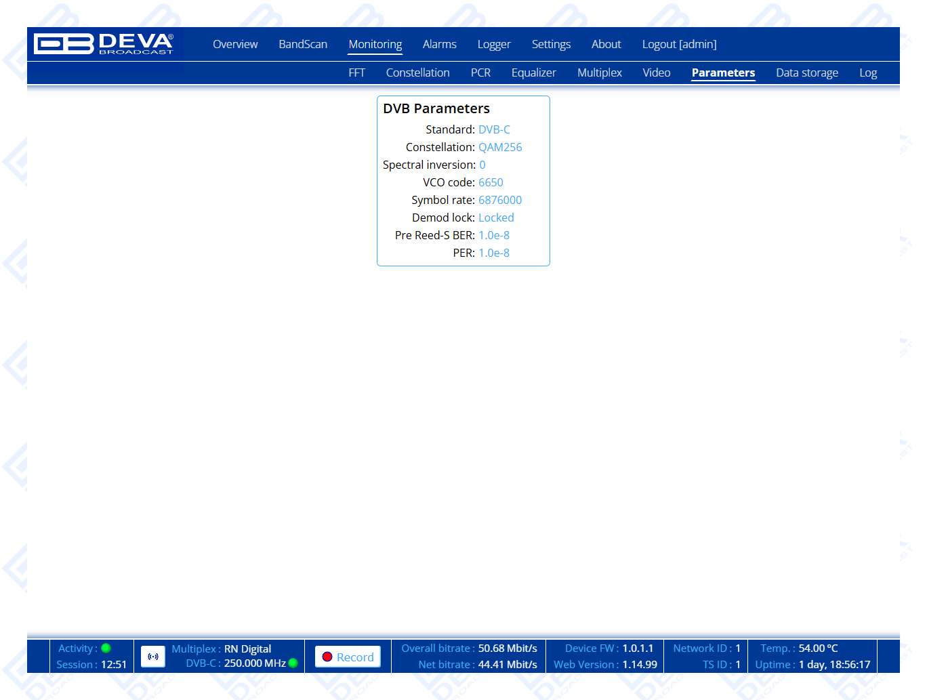This screenshot has height=700, width=927.
Task: Select the Multiplex tab
Action: tap(599, 73)
